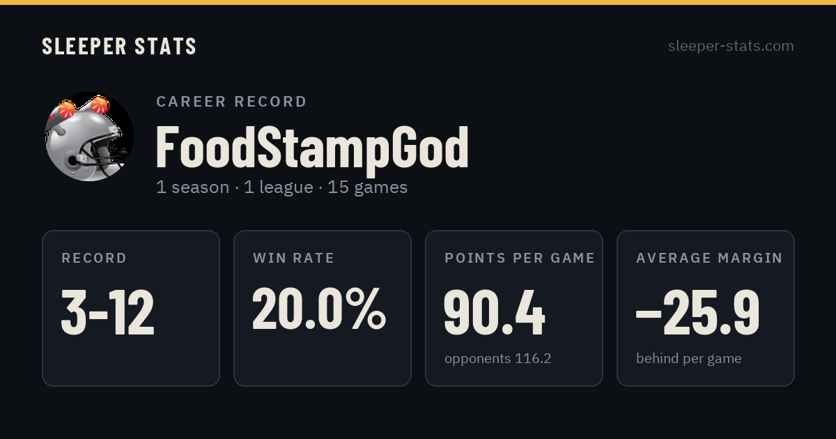Click the AVERAGE MARGIN label
Screen dimensions: 836x439
709,259
